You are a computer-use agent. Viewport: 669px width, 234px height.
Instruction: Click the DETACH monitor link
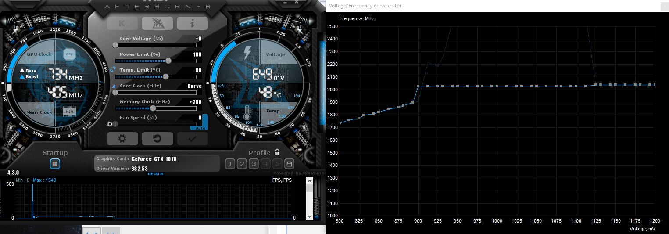coord(155,174)
